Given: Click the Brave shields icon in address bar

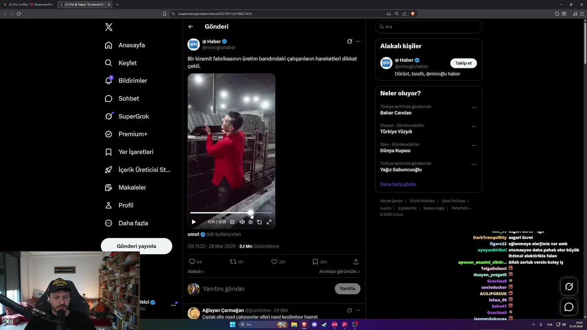Looking at the screenshot, I should [413, 14].
